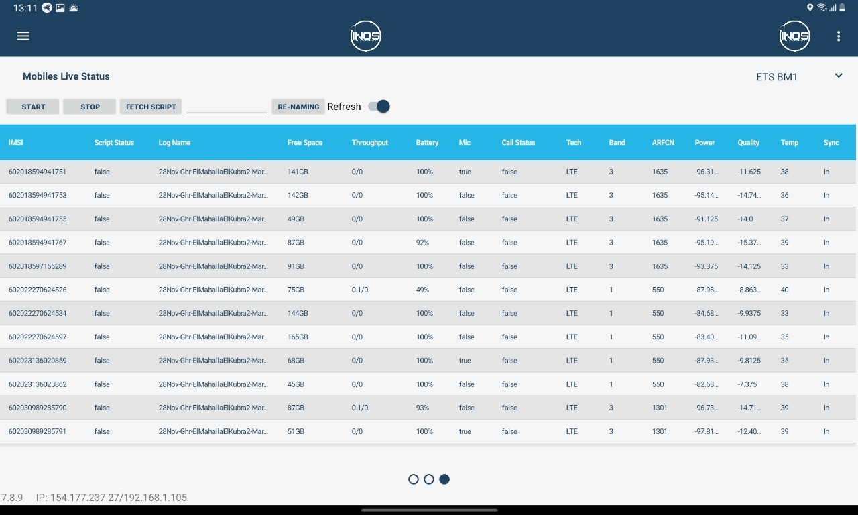Click the center INOS logo
858x515 pixels.
(365, 36)
